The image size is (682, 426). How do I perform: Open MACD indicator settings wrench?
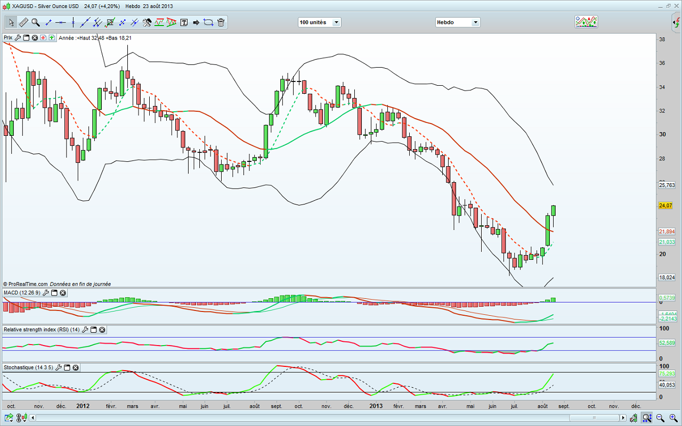46,293
